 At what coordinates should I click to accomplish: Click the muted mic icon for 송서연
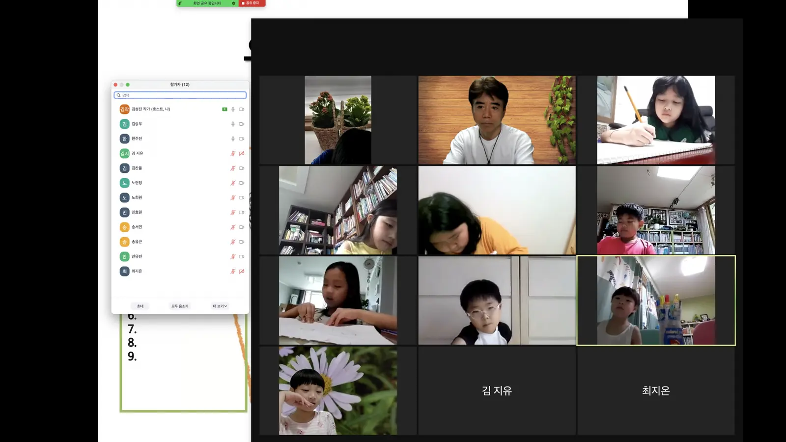[233, 227]
